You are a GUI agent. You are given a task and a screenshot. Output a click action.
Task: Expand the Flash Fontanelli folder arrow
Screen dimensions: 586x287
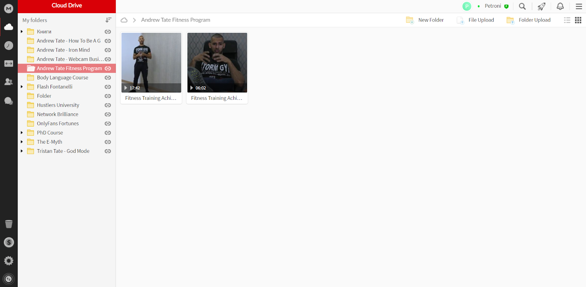(22, 87)
